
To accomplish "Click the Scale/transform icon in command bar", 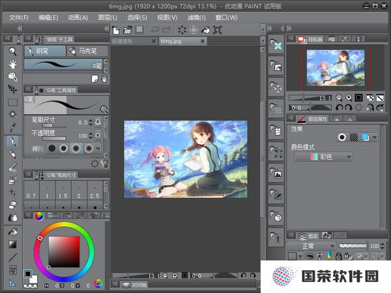I will click(x=218, y=30).
